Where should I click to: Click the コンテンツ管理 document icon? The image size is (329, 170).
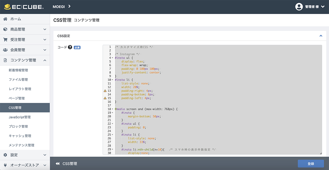pos(5,60)
